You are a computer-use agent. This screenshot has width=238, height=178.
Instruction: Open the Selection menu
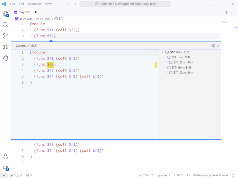click(35, 4)
